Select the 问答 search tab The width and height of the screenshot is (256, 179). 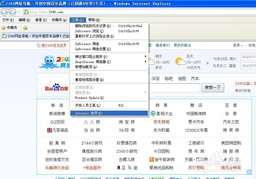[156, 79]
